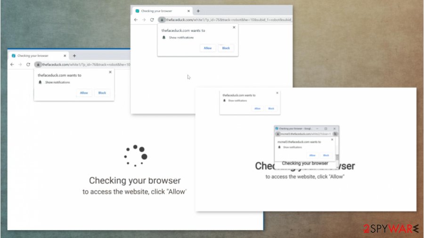Click Allow in the top window's prompt

[x=208, y=48]
